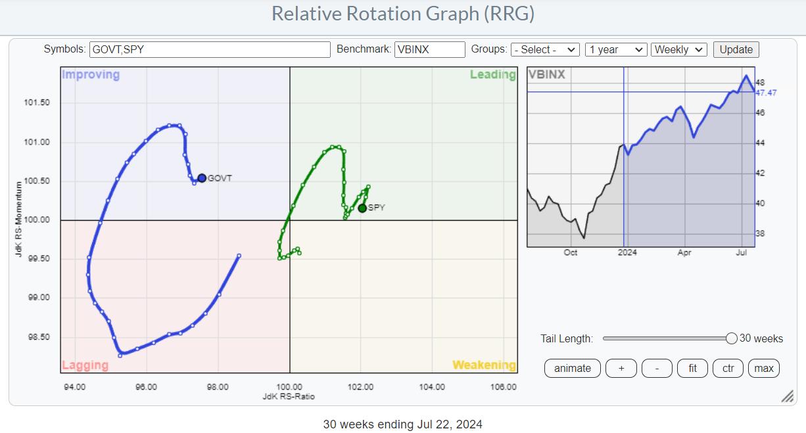Click the Leading quadrant label
This screenshot has height=433, width=806.
coord(492,75)
